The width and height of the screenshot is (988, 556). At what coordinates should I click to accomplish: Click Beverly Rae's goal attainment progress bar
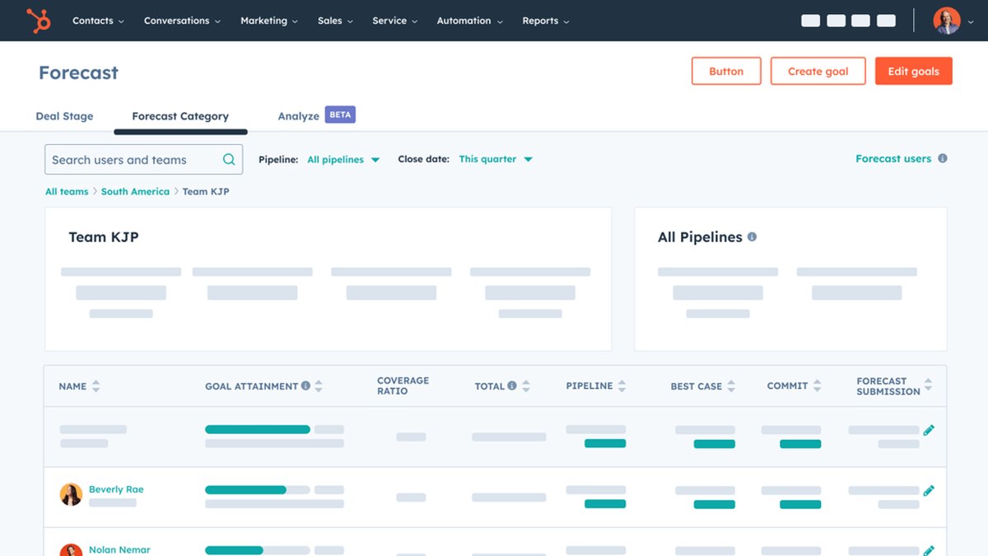(258, 489)
